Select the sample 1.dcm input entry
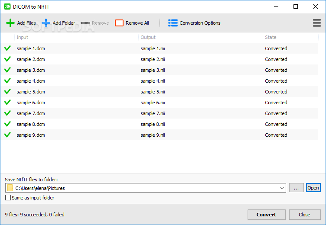326x225 pixels. pos(31,48)
